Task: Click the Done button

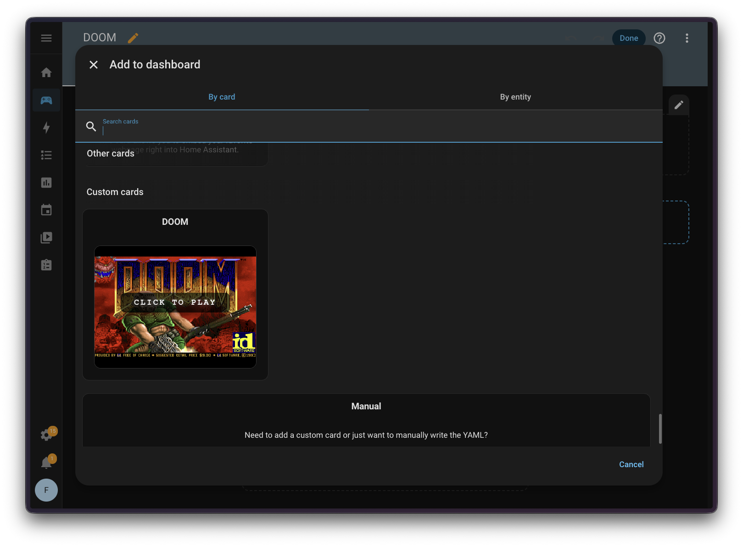Action: tap(629, 38)
